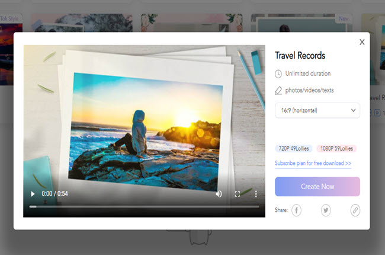Share the template on Facebook
The image size is (385, 255).
click(x=296, y=211)
